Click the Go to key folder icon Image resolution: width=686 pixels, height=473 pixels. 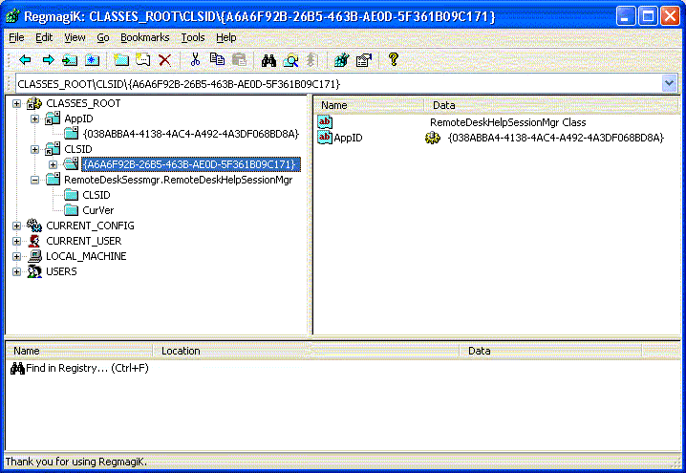click(x=70, y=59)
